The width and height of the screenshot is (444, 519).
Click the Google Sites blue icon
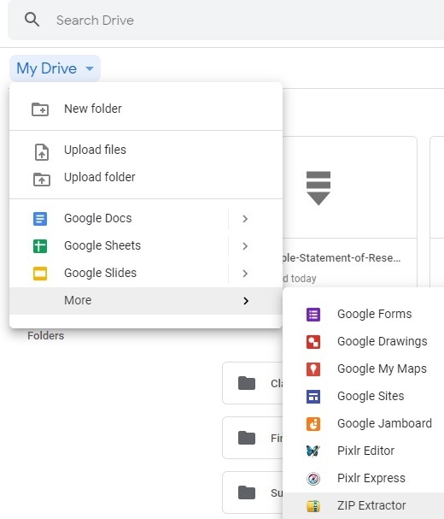click(313, 397)
